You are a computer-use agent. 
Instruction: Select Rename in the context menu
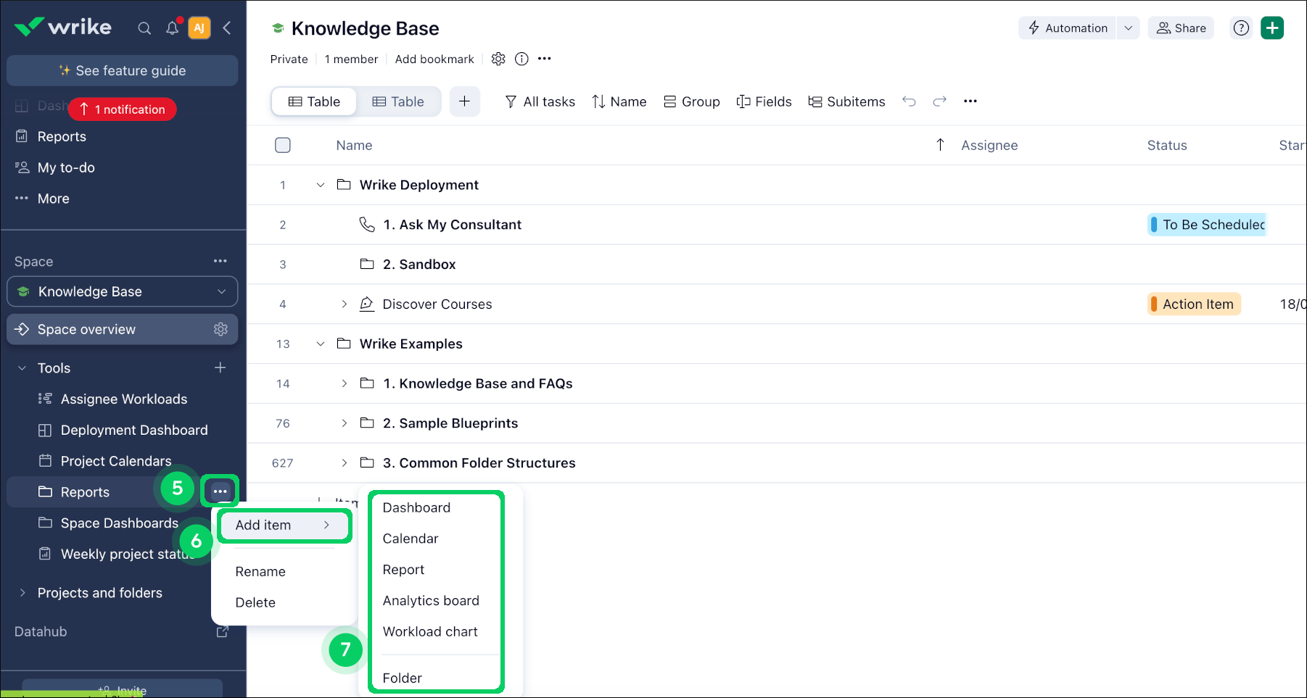260,572
